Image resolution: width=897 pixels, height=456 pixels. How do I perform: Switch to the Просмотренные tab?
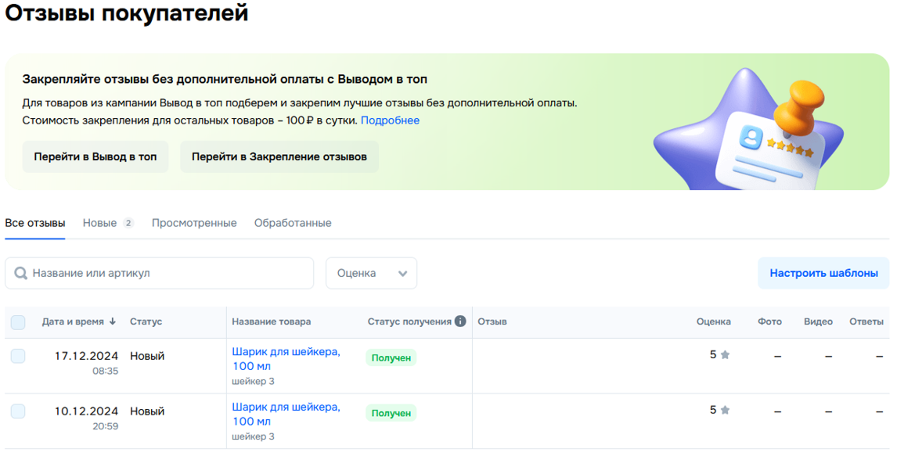(x=194, y=223)
